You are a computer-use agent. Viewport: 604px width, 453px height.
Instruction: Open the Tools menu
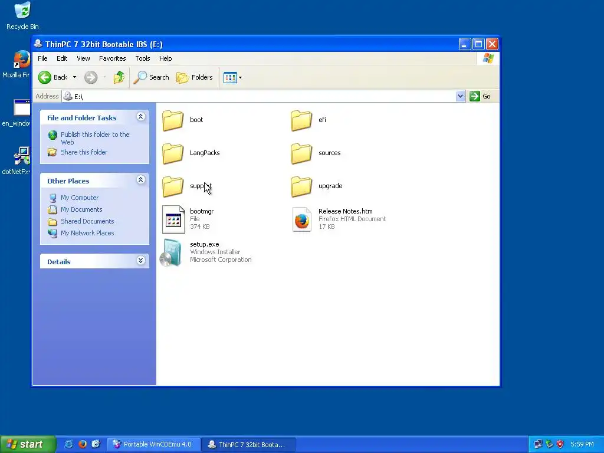pos(143,58)
